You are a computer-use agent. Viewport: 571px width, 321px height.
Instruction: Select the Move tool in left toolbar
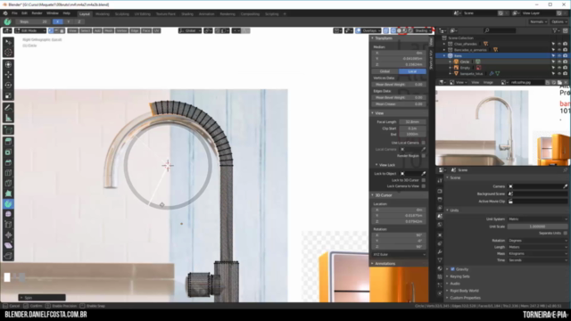tap(8, 75)
